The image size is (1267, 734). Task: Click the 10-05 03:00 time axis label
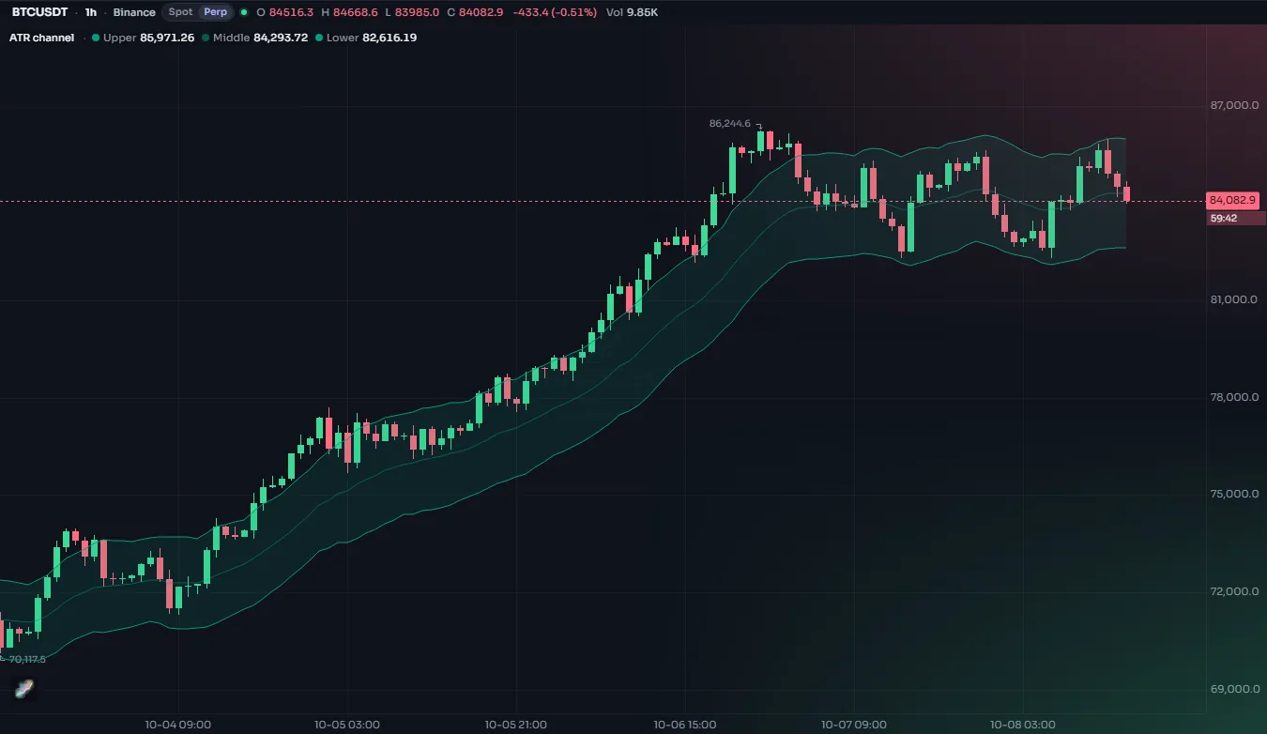tap(346, 725)
